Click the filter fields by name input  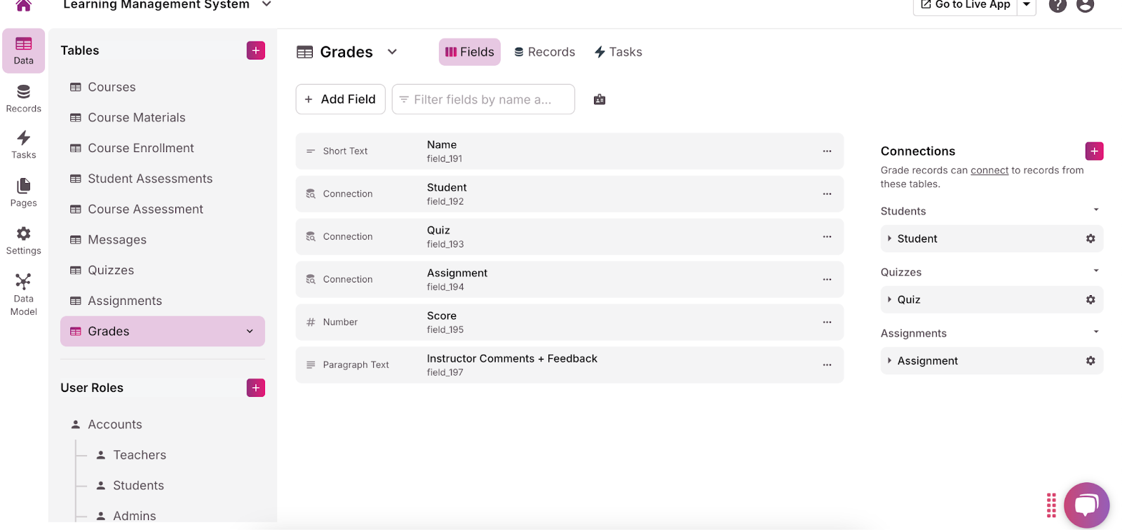483,100
